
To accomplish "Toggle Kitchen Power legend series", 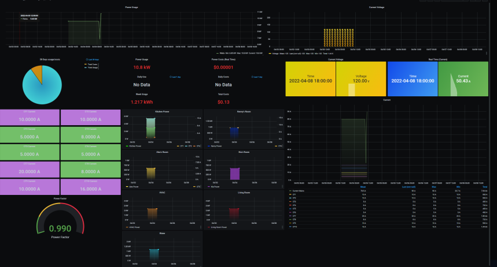I will tap(135, 146).
